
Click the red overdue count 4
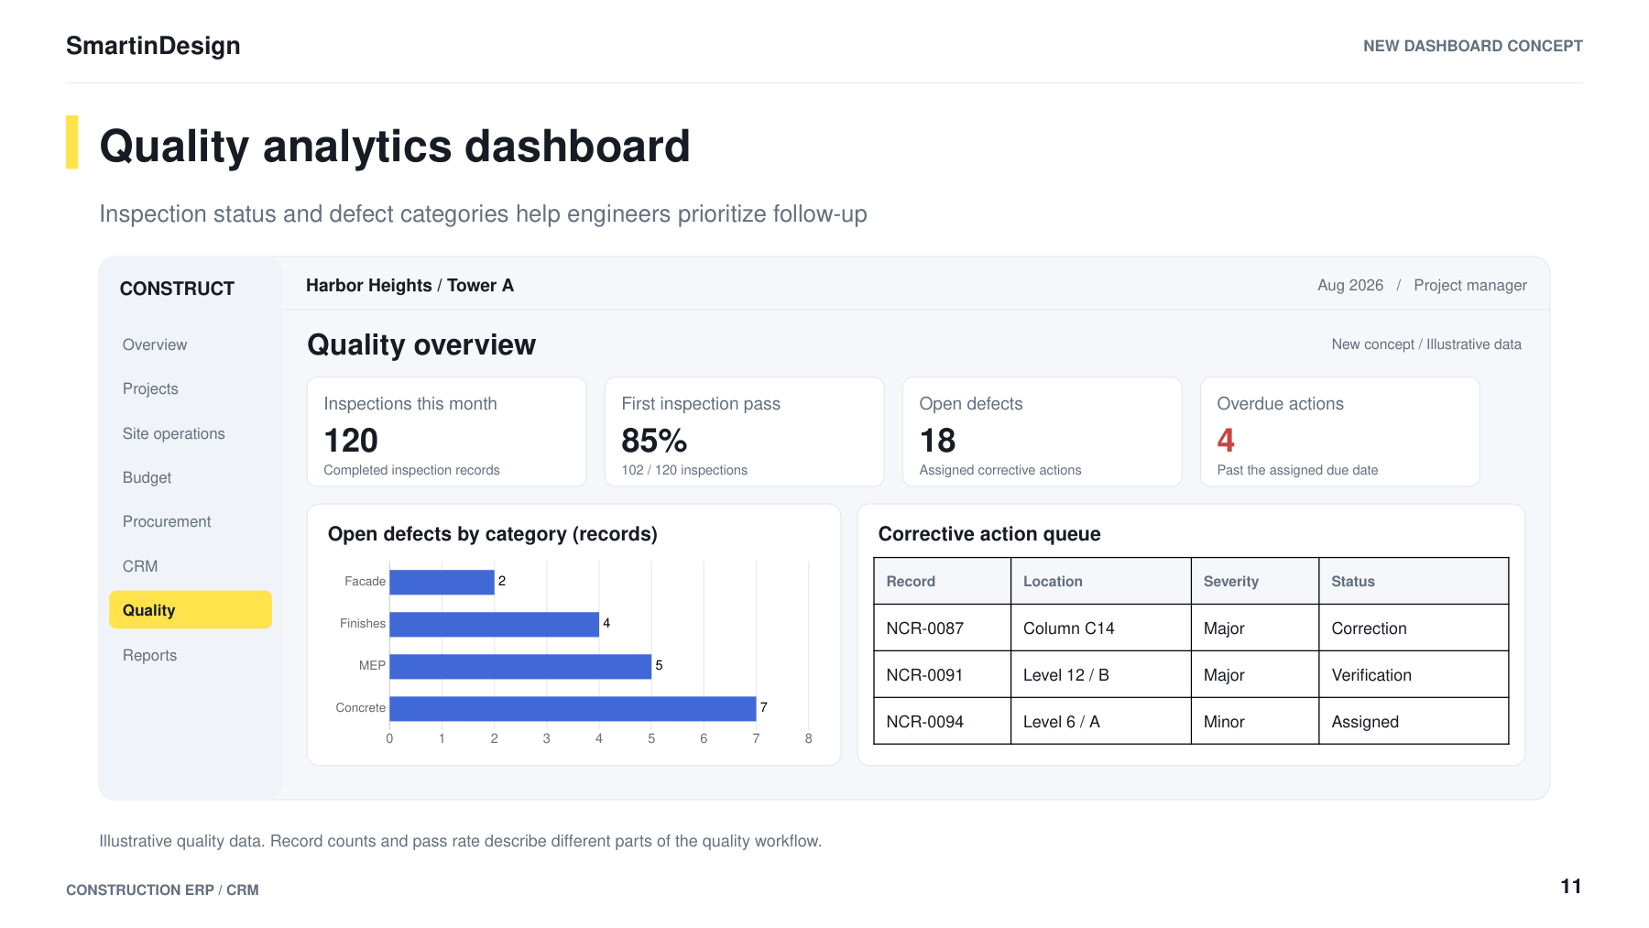[x=1226, y=441]
